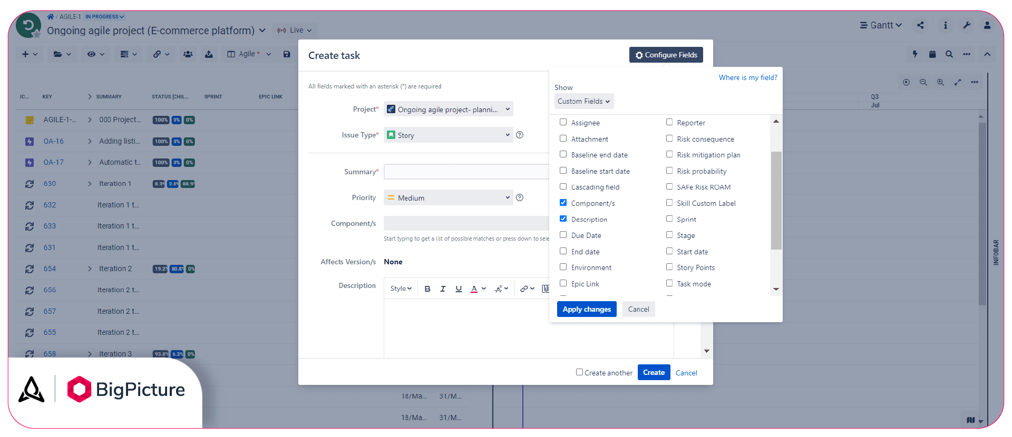Click the field list scrollbar
Viewport: 1012px width, 437px height.
pos(776,201)
